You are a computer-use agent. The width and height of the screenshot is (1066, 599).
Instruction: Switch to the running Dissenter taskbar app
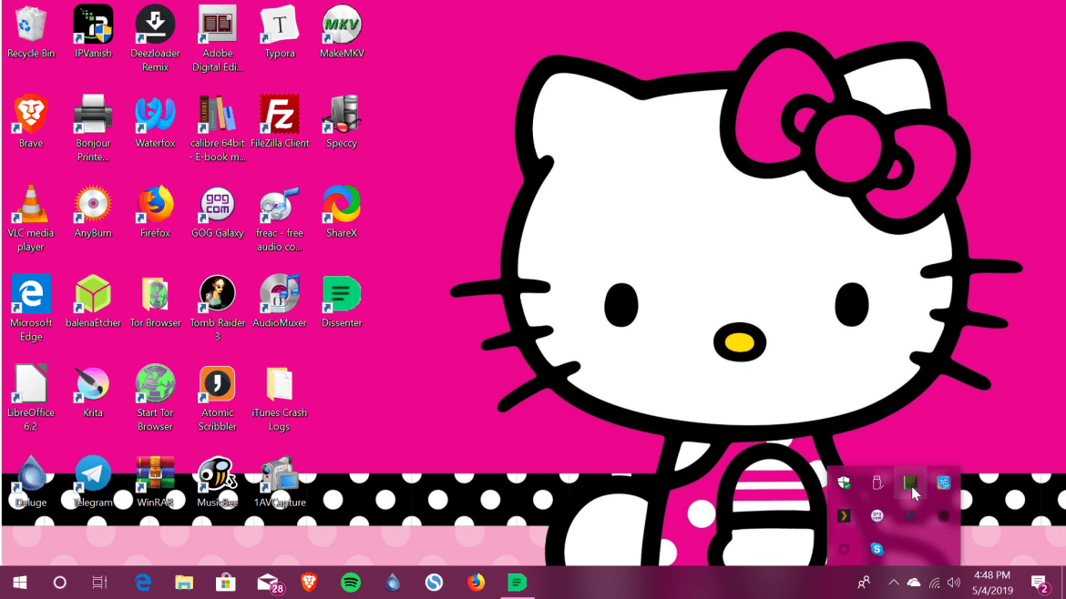(x=518, y=583)
